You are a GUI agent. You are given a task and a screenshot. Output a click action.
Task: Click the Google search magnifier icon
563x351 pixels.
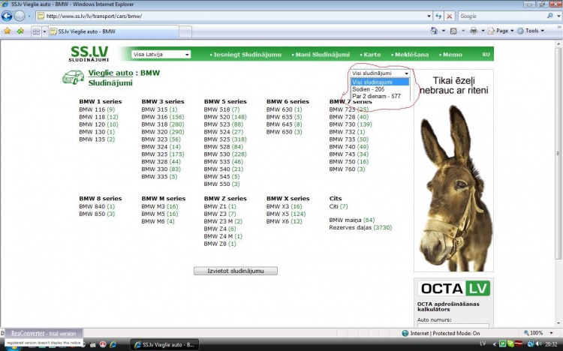[549, 16]
